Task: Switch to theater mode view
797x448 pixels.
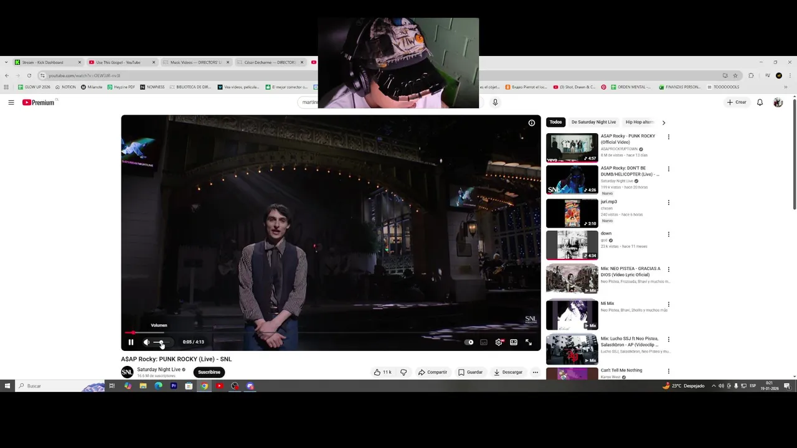Action: (x=514, y=342)
